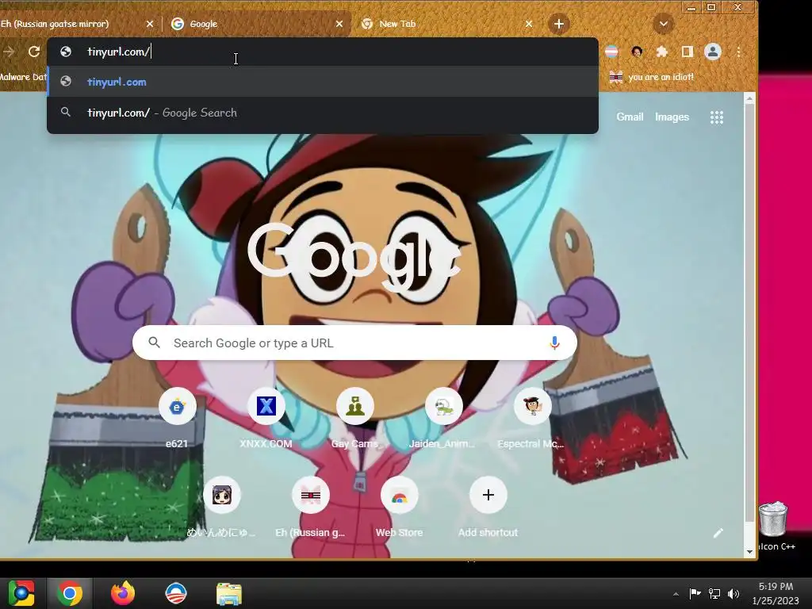This screenshot has height=609, width=812.
Task: Open the extensions puzzle icon
Action: [662, 52]
